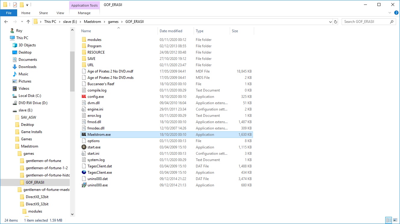Click the Pictures icon in sidebar
This screenshot has height=224, width=400.
tap(15, 81)
